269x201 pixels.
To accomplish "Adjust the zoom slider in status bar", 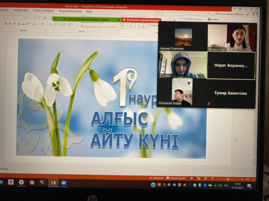I will tap(228, 179).
